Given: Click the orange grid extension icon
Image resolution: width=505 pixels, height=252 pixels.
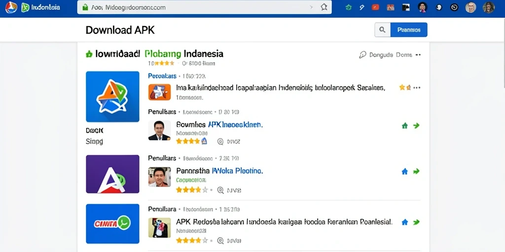Looking at the screenshot, I should 391,7.
